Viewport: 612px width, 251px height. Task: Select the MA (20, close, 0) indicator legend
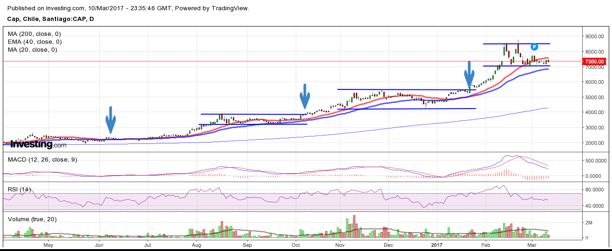click(33, 50)
